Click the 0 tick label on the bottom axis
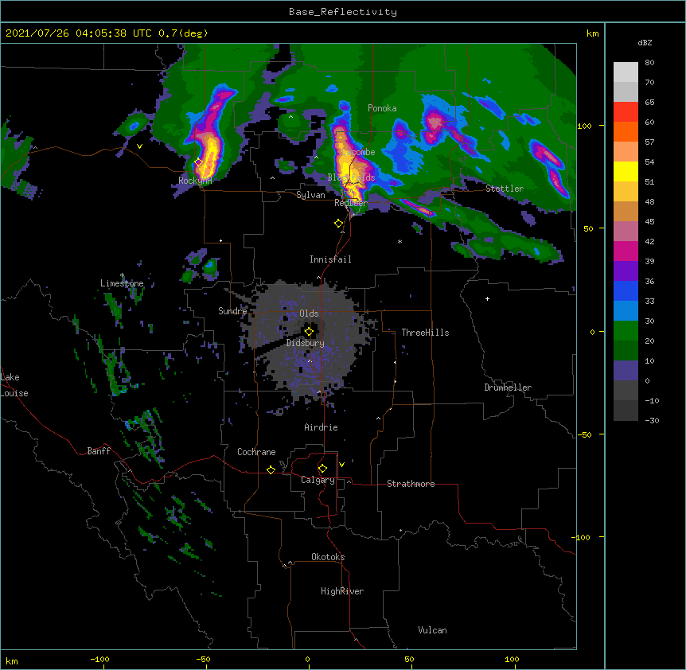686x670 pixels. (x=307, y=659)
